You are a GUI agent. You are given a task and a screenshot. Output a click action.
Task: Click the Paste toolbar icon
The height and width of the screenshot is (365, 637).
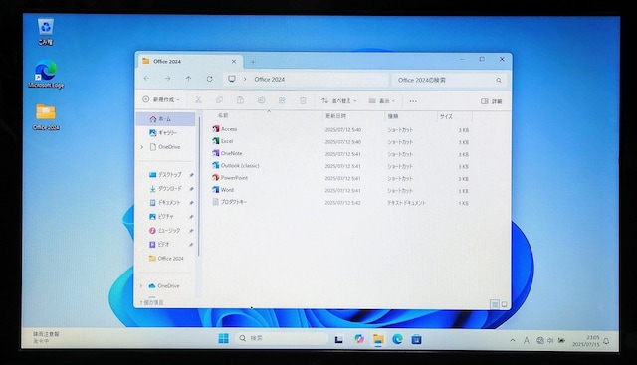point(240,100)
